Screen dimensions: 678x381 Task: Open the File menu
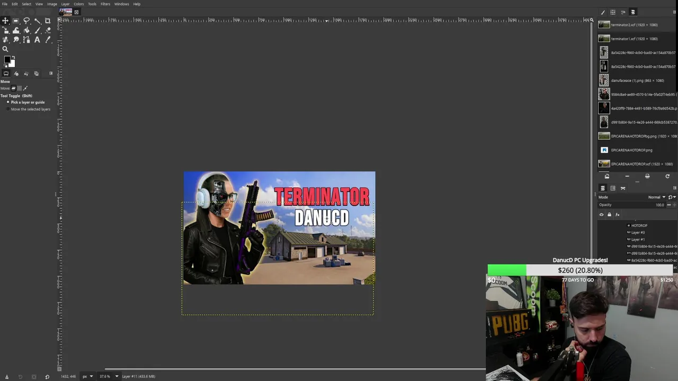5,4
